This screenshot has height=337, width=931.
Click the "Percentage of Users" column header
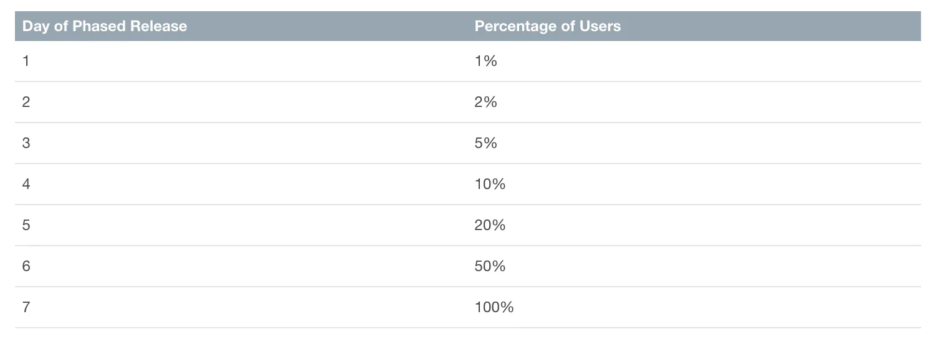coord(547,26)
